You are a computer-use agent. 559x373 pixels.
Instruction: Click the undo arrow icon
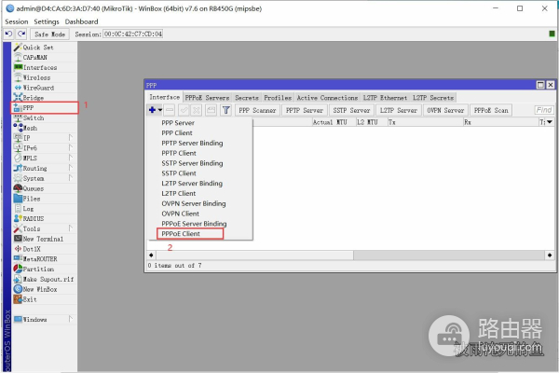[x=9, y=34]
